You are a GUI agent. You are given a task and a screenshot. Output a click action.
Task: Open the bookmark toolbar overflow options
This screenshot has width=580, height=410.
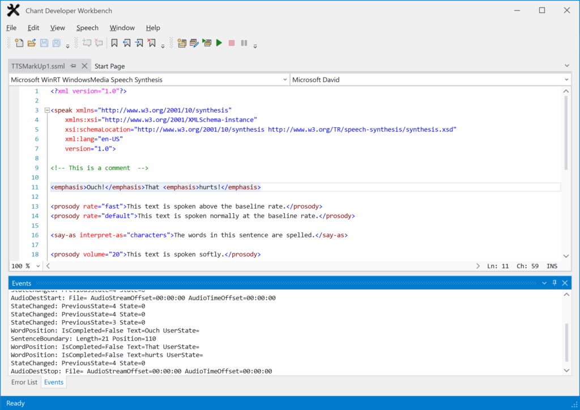point(163,46)
